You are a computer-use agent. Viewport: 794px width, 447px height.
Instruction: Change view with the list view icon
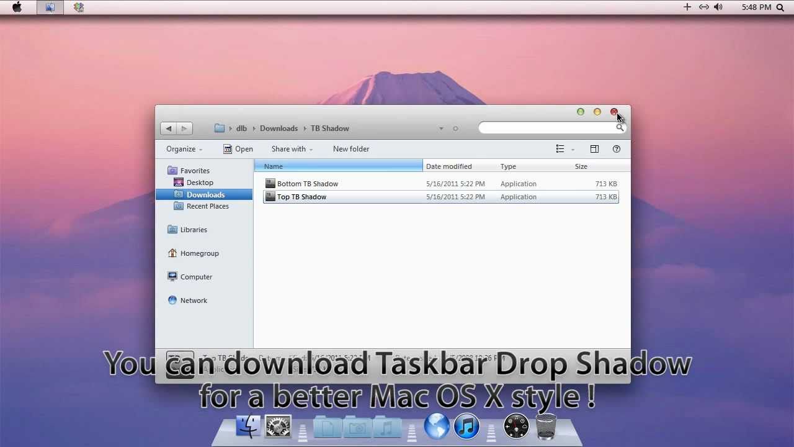tap(560, 149)
